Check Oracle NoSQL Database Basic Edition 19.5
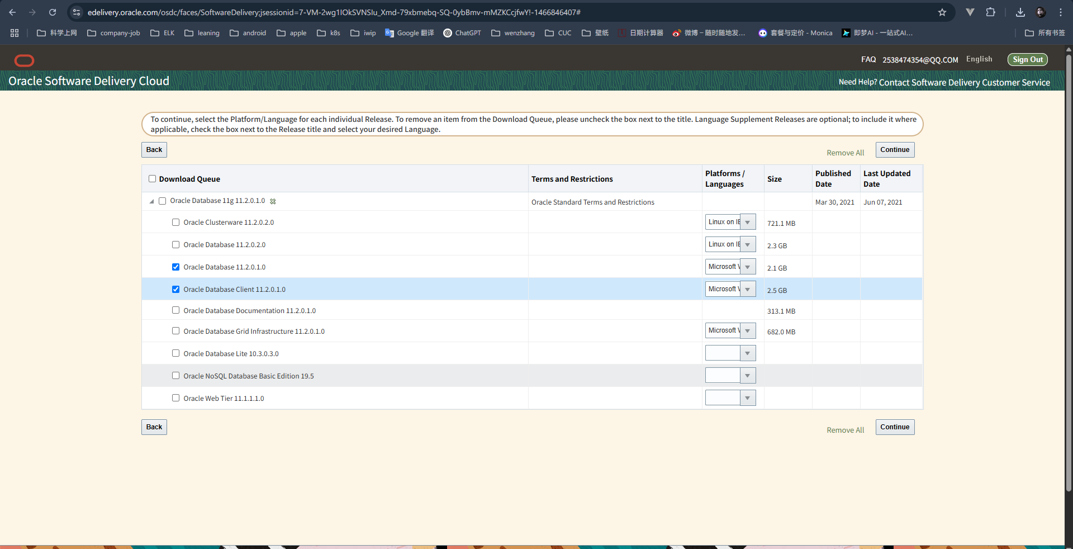Image resolution: width=1073 pixels, height=549 pixels. pos(175,376)
